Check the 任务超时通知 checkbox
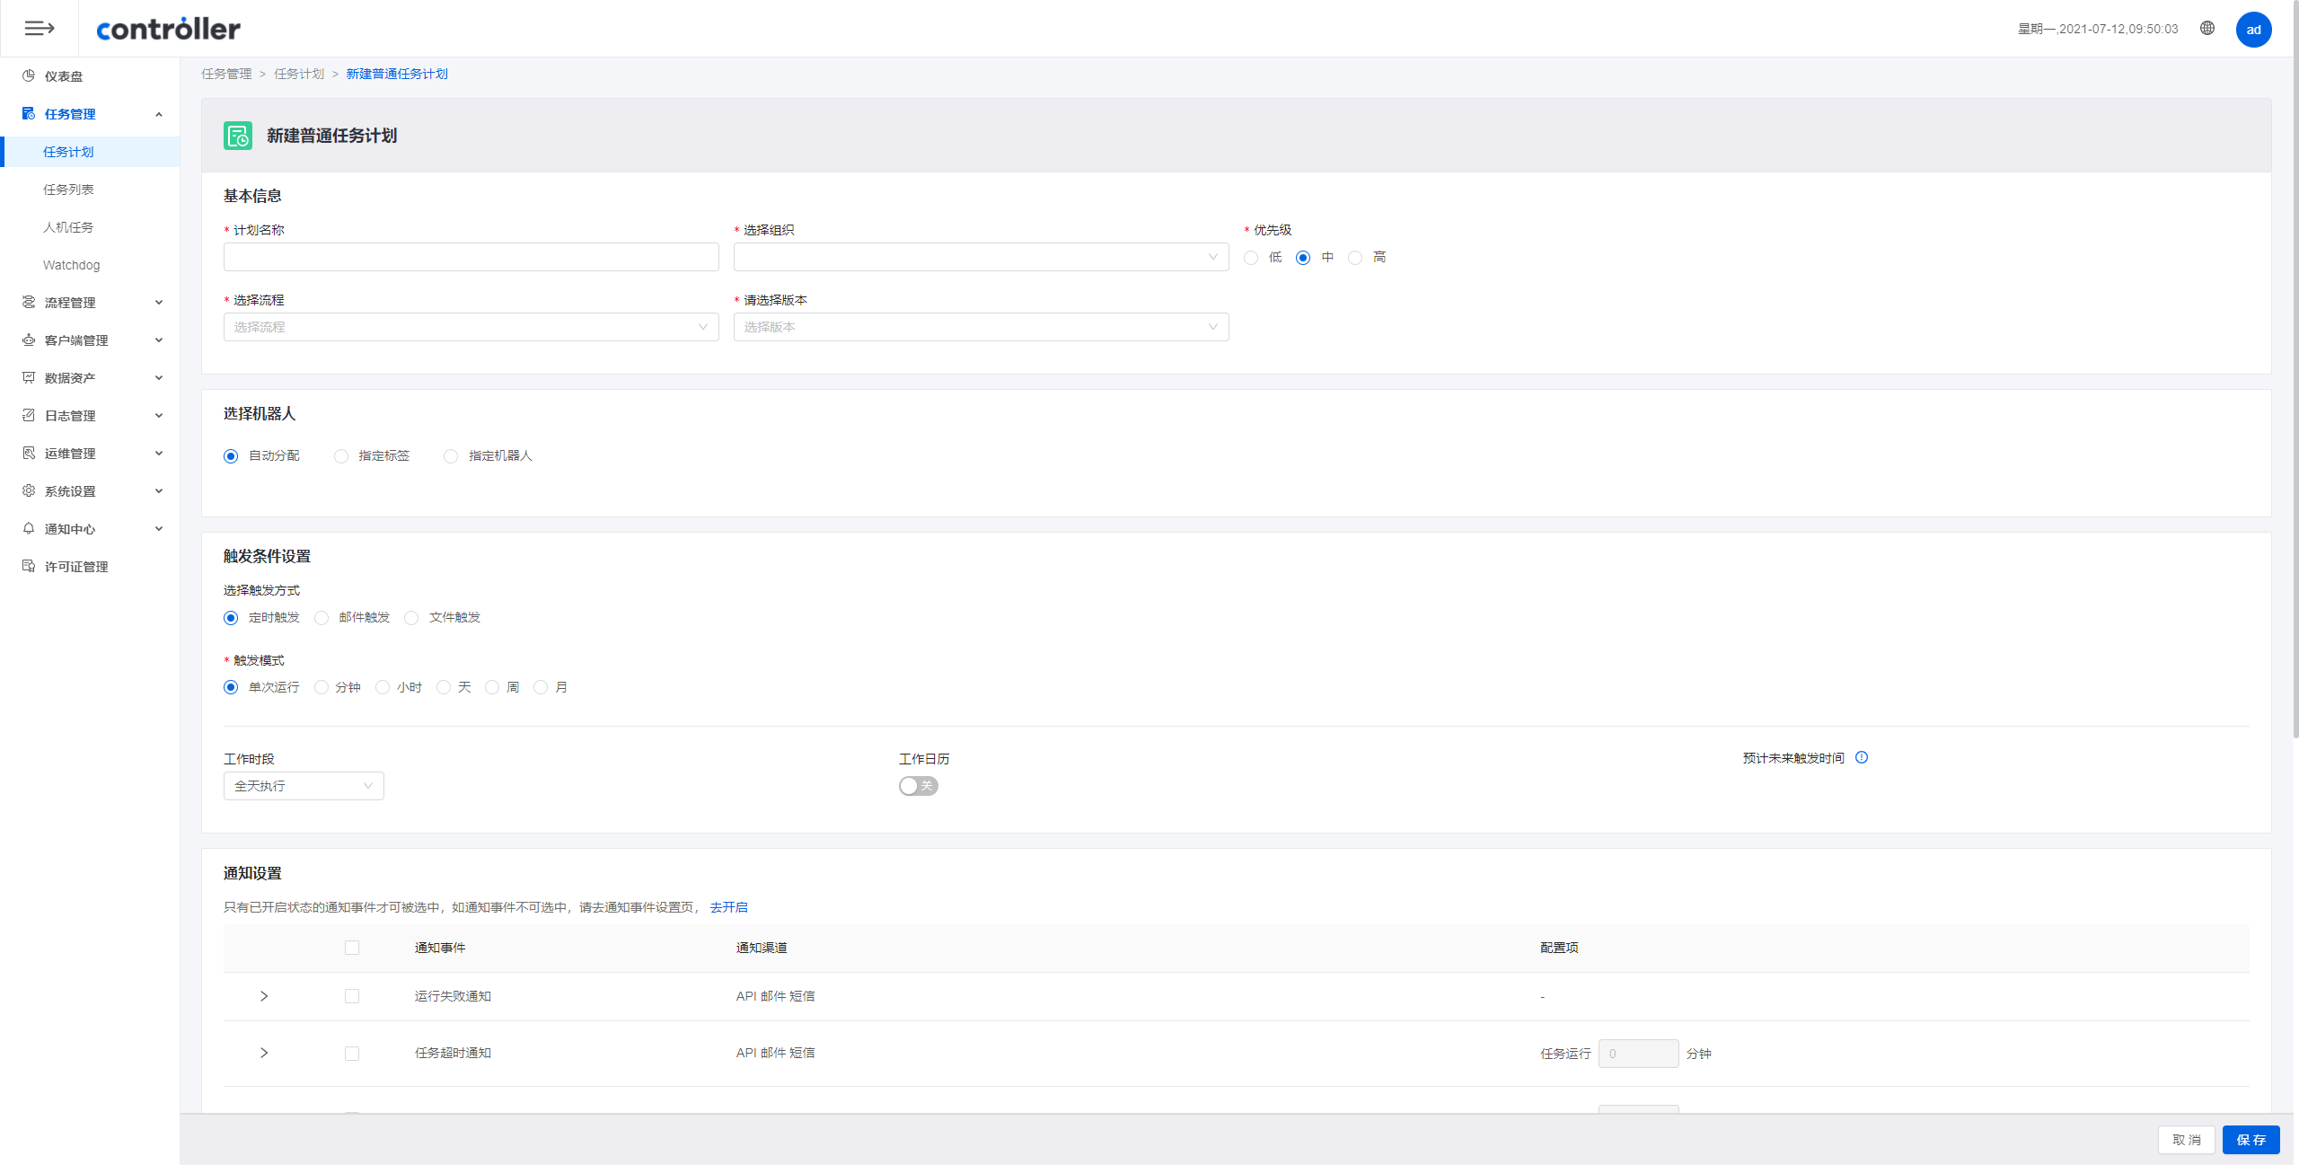Viewport: 2299px width, 1165px height. pos(352,1053)
